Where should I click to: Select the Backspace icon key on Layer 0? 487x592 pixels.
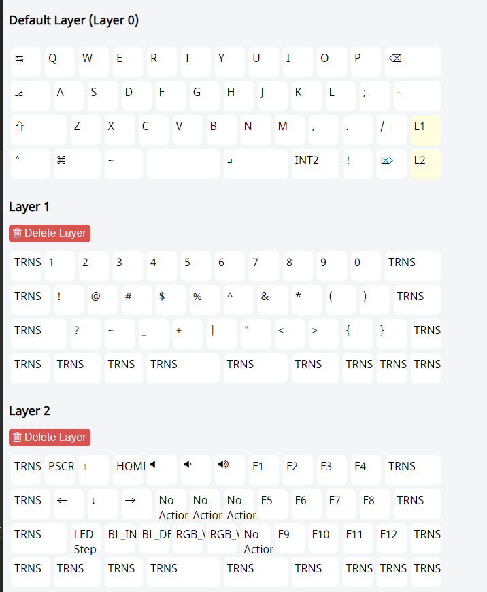pos(413,62)
